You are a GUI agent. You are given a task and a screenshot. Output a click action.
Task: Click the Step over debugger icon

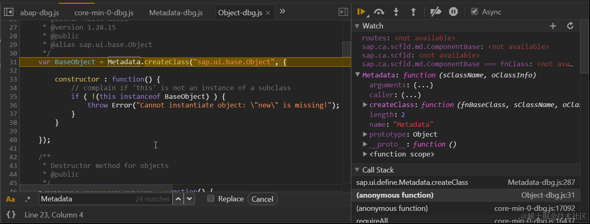coord(379,12)
